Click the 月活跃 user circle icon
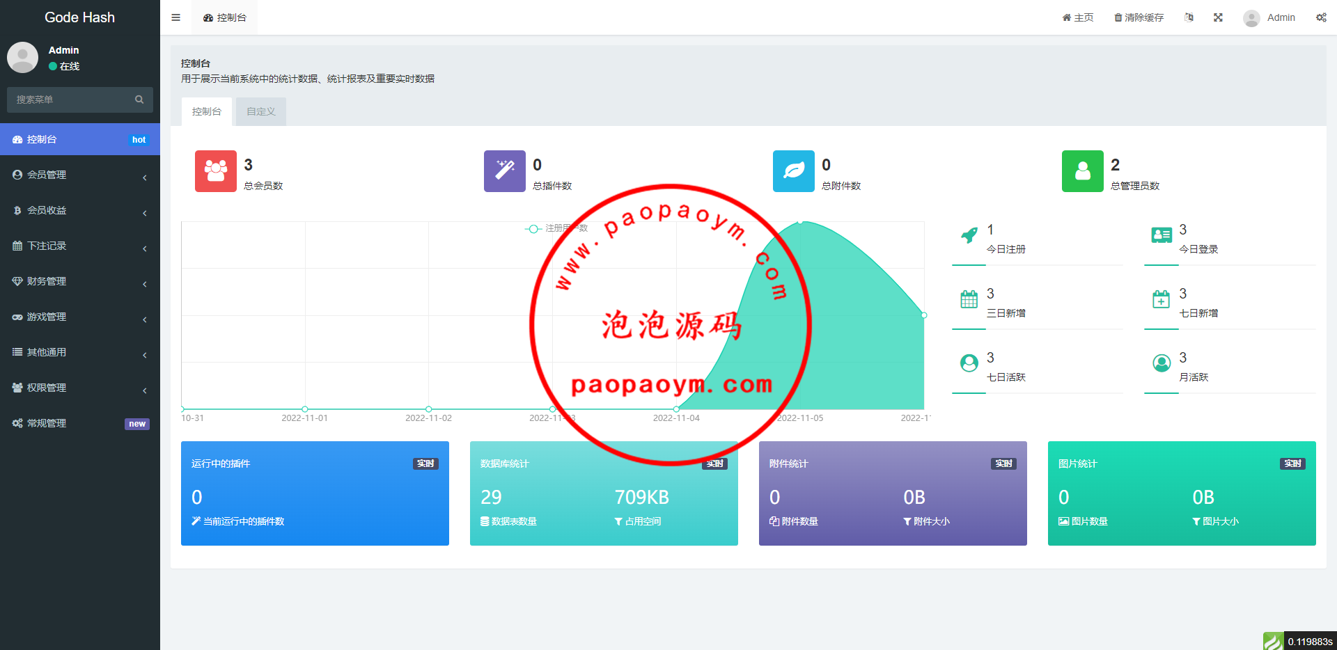This screenshot has height=650, width=1337. coord(1162,363)
